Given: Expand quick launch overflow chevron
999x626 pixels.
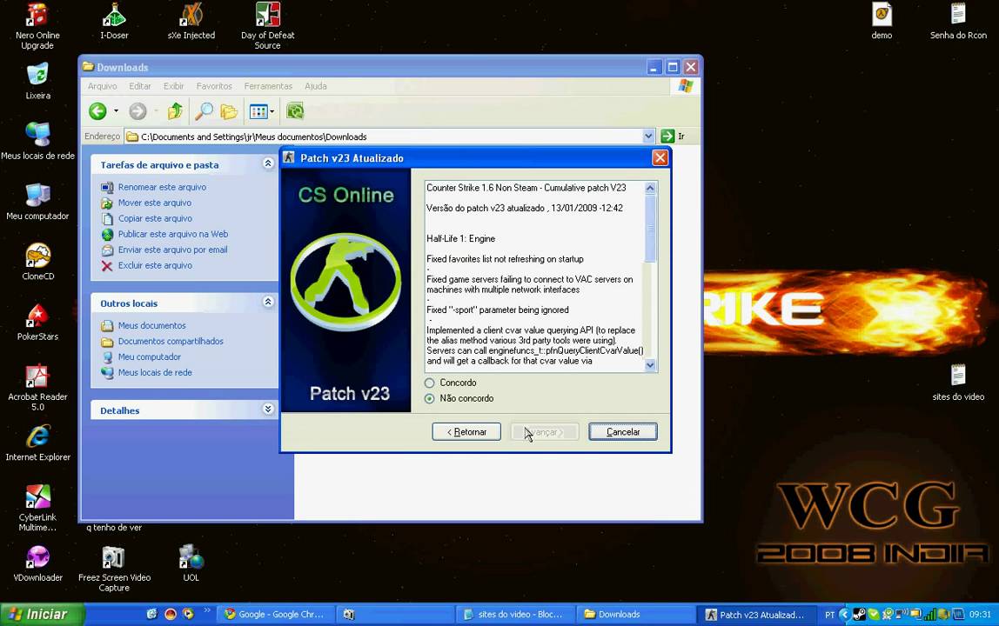Looking at the screenshot, I should [x=207, y=610].
